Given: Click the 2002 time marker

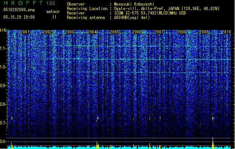Looking at the screenshot, I should [47, 32].
